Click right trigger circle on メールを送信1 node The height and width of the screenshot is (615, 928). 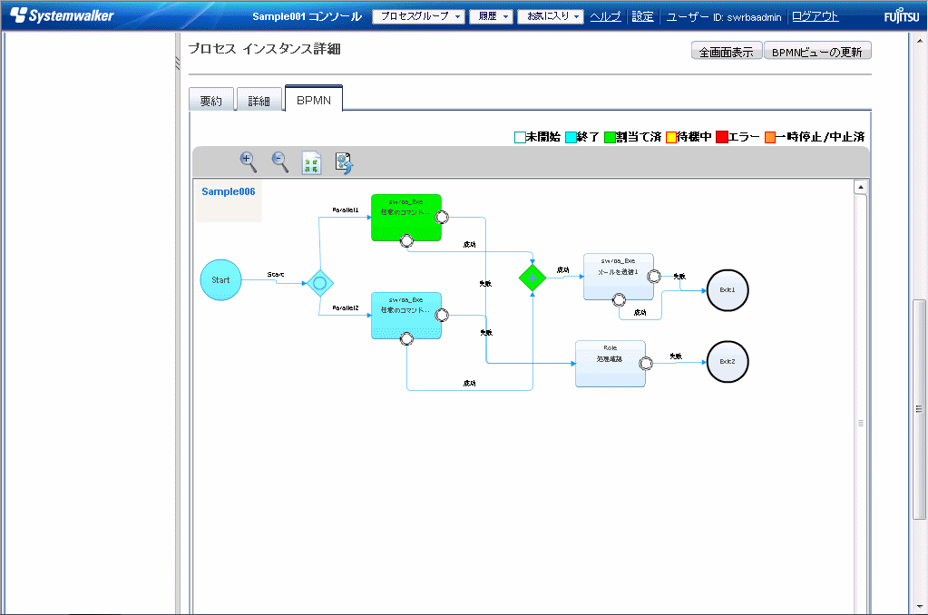(x=654, y=276)
